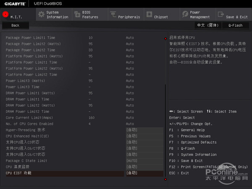Click Package C State limit label

tap(26, 161)
